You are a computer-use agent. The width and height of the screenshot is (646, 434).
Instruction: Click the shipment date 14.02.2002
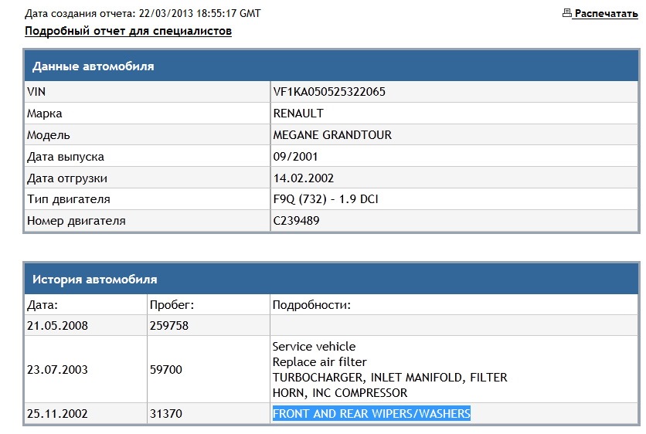pos(303,178)
